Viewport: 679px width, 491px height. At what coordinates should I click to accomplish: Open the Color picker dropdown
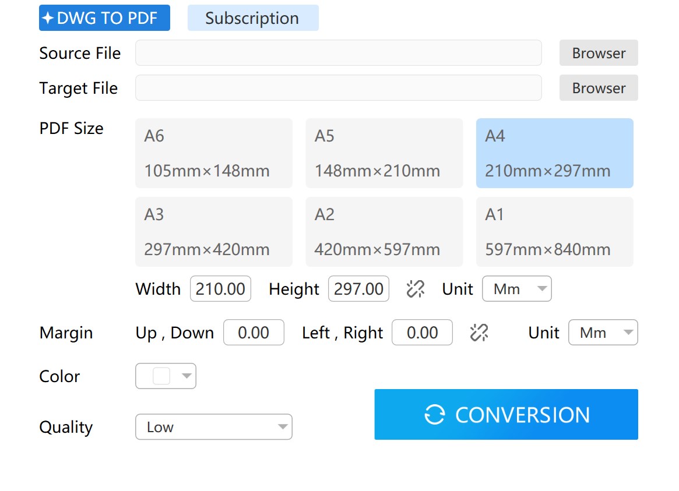[166, 376]
